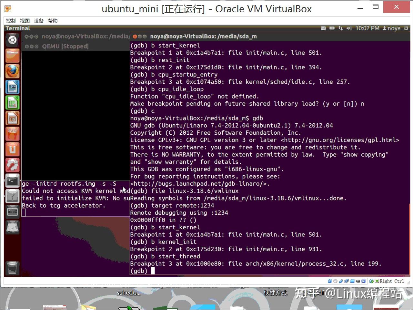Click the VirtualBox shared folders status icon
Image resolution: width=413 pixels, height=310 pixels.
tap(352, 281)
